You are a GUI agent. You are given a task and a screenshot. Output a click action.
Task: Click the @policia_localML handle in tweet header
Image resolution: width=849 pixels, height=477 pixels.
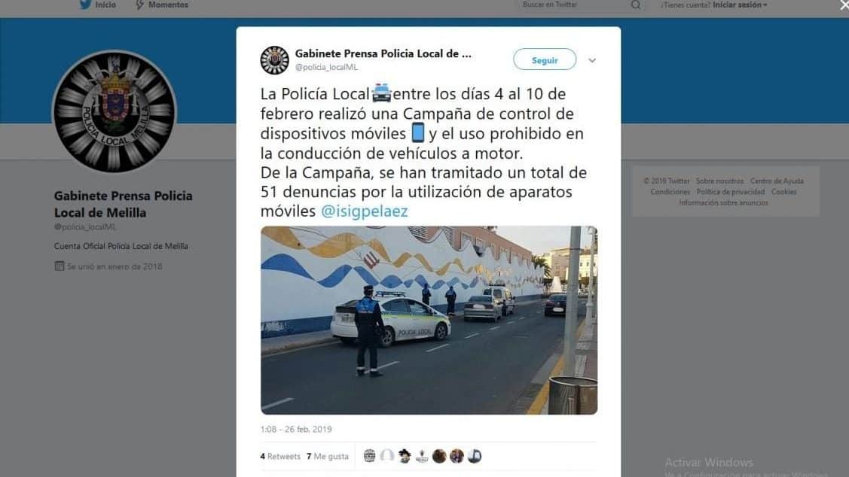(x=326, y=67)
